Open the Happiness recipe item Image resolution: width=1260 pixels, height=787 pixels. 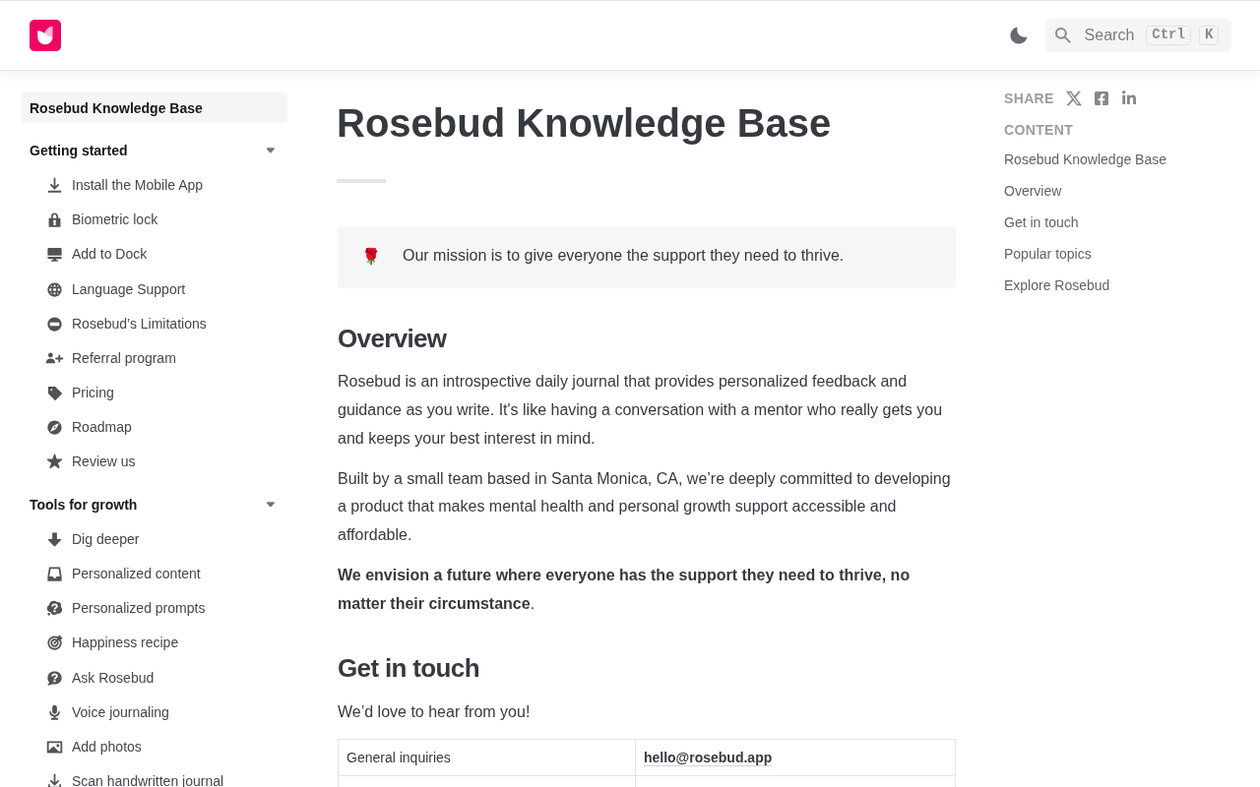click(x=155, y=642)
